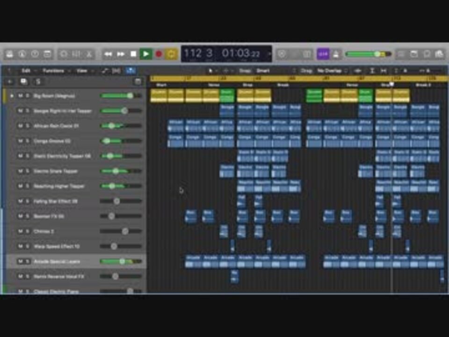The width and height of the screenshot is (449, 337).
Task: Open the Edit menu in Tracks area
Action: pyautogui.click(x=26, y=71)
